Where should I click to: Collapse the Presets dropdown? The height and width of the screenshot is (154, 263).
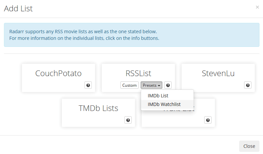[x=152, y=85]
